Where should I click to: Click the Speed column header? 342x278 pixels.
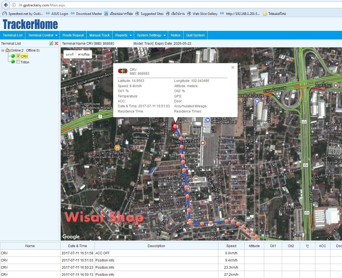point(231,246)
